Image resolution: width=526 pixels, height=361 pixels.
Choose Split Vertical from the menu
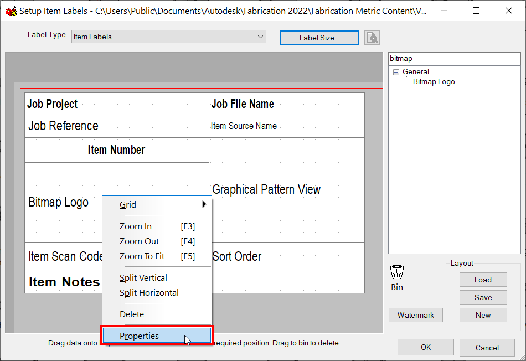(x=143, y=277)
